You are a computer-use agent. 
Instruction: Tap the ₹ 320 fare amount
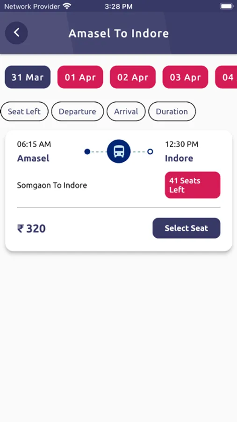coord(31,228)
